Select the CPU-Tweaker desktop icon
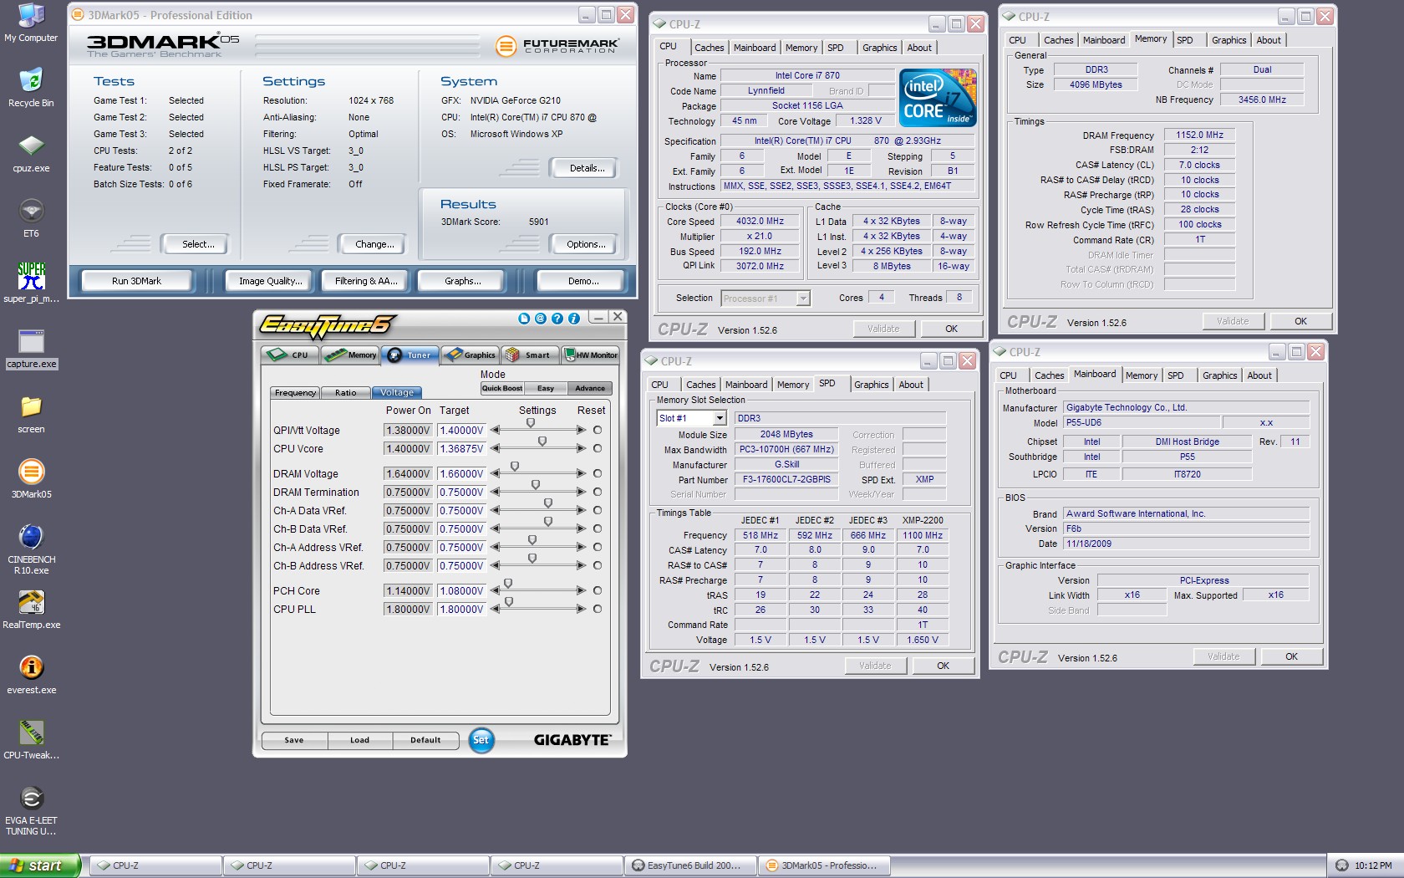The height and width of the screenshot is (878, 1404). pyautogui.click(x=31, y=740)
